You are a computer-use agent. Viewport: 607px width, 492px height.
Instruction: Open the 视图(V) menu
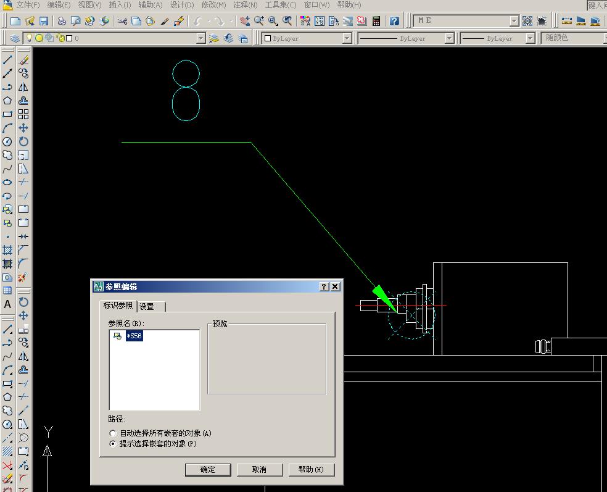(x=89, y=5)
